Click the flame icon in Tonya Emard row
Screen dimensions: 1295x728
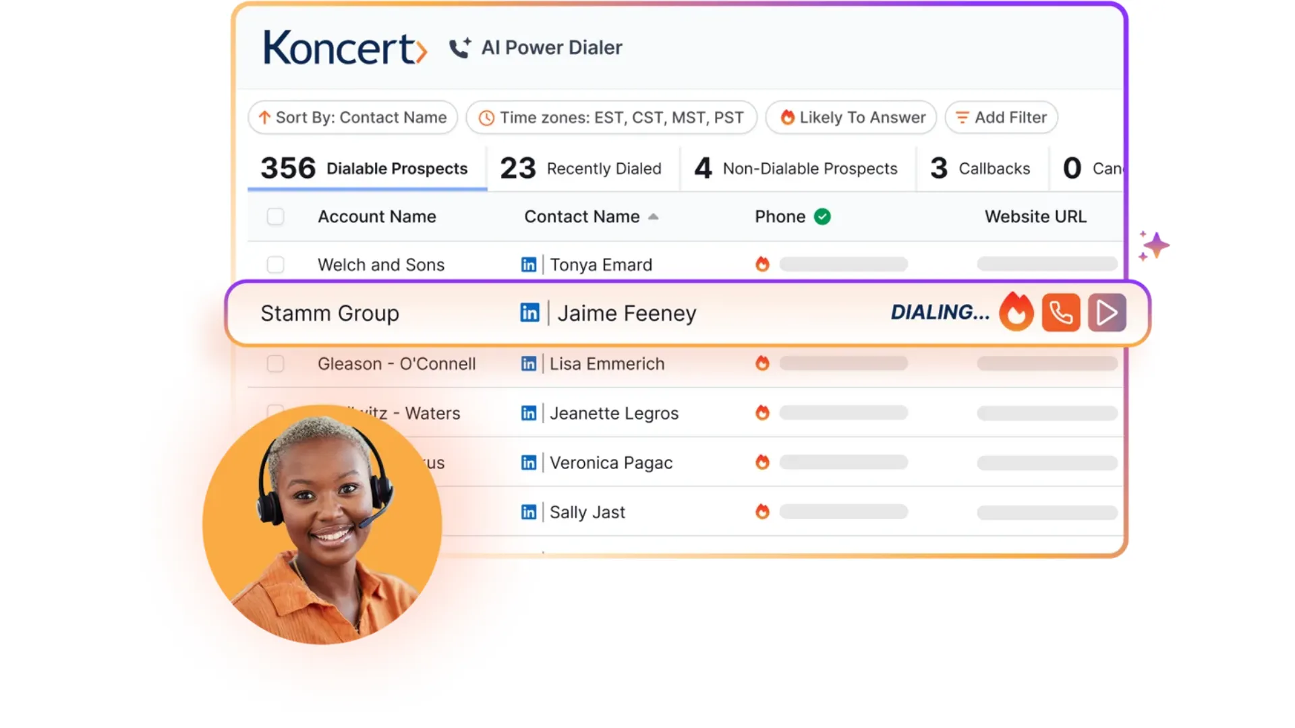(762, 264)
